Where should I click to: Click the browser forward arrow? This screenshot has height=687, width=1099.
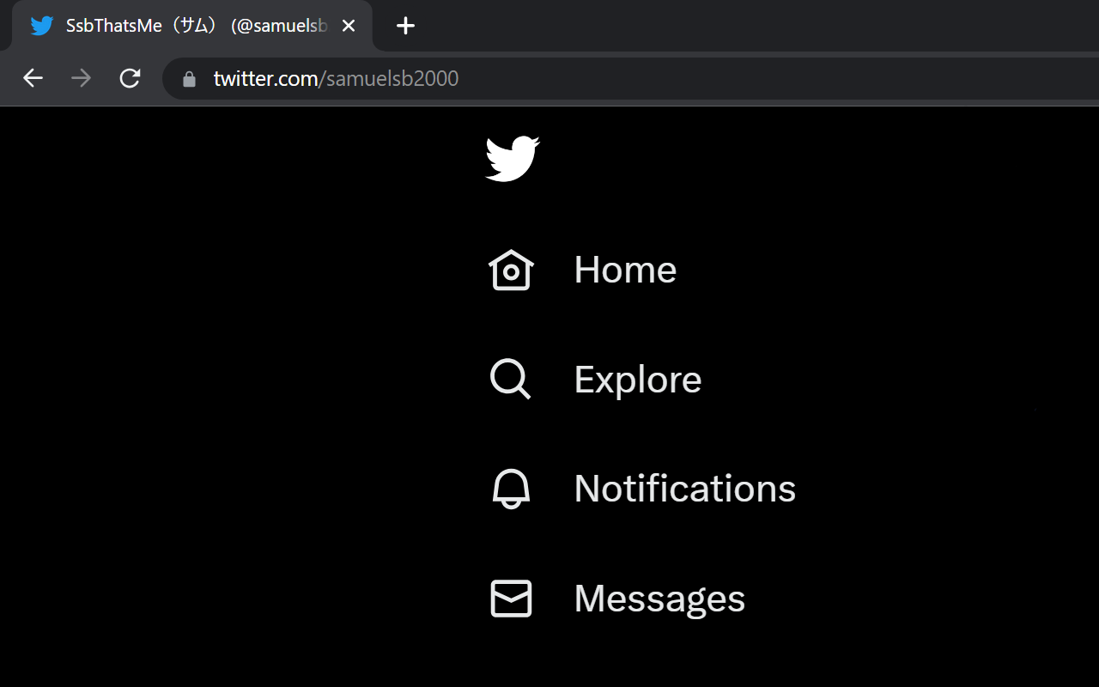pyautogui.click(x=81, y=78)
